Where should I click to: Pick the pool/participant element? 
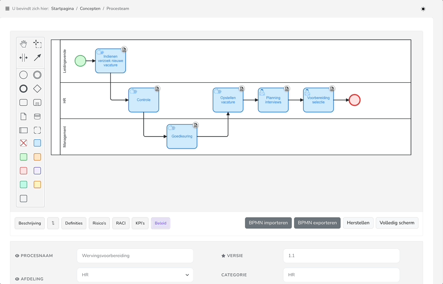click(x=24, y=130)
